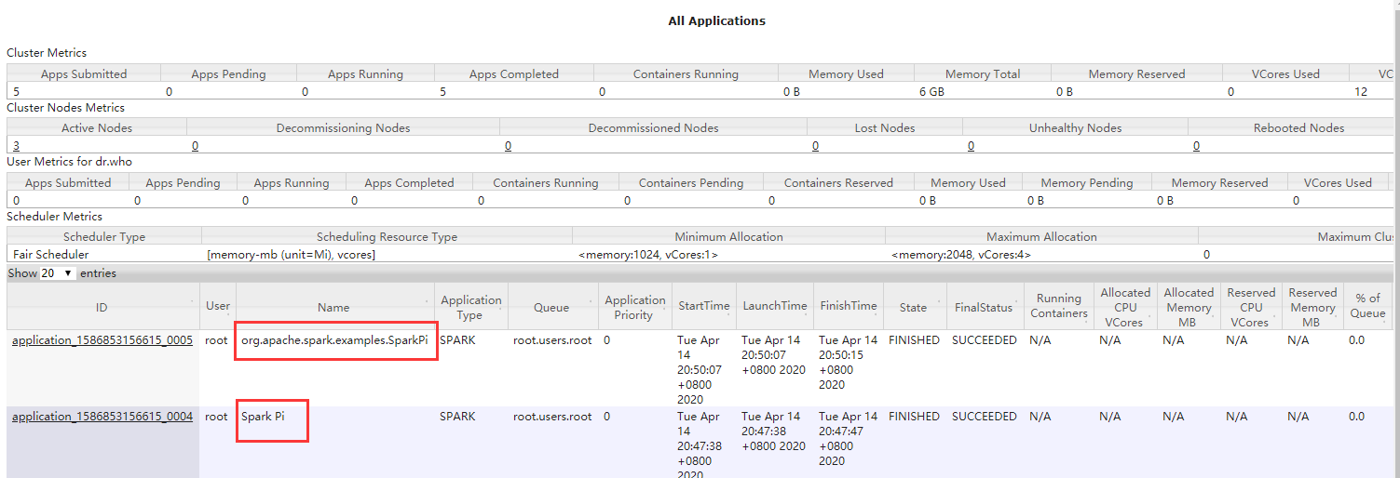Select the org.apache.spark.examples.SparkPi name cell
The width and height of the screenshot is (1400, 478).
click(x=334, y=340)
